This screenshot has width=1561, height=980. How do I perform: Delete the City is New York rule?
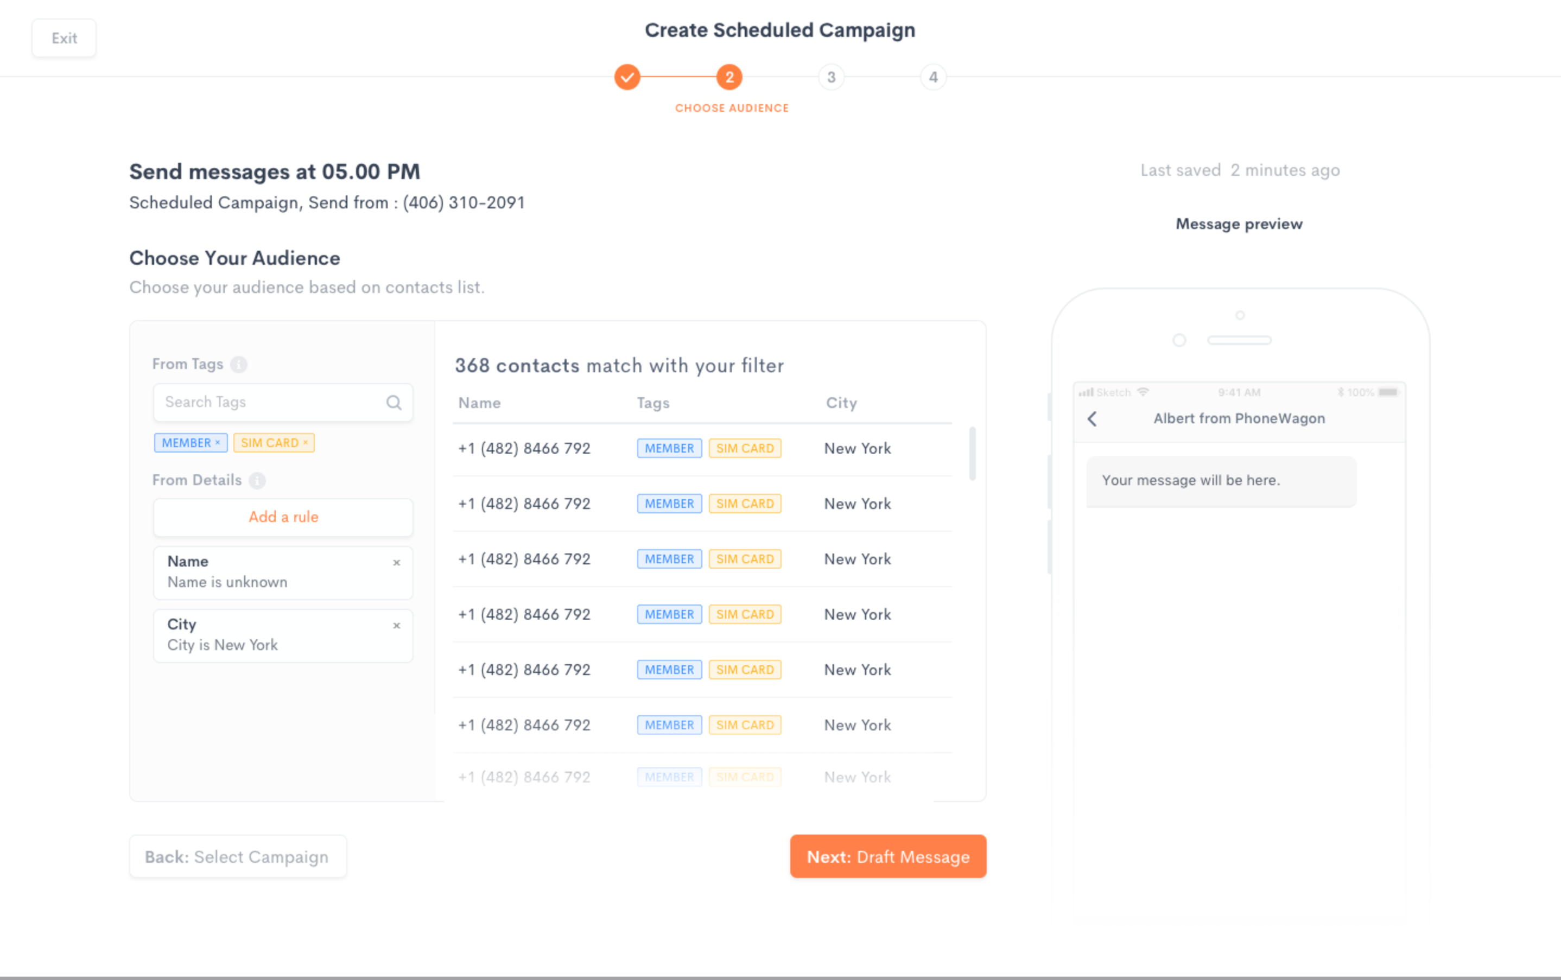tap(397, 626)
